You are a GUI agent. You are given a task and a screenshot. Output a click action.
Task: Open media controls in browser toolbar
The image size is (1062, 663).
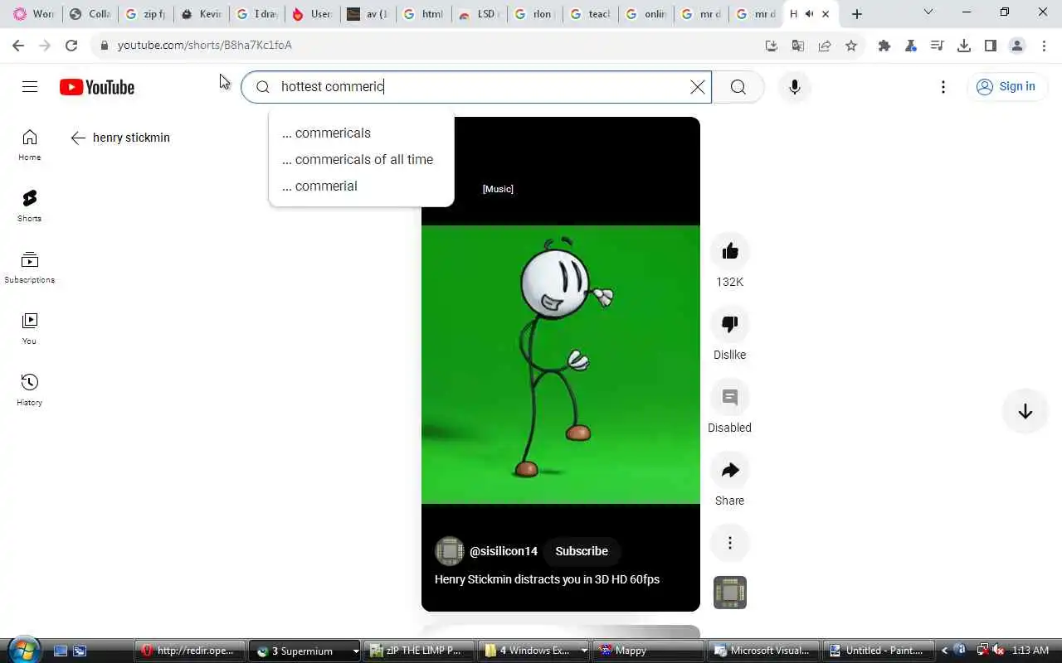[x=938, y=46]
